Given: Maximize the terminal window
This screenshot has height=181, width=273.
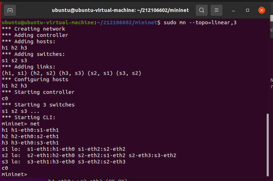Looking at the screenshot, I should point(248,10).
